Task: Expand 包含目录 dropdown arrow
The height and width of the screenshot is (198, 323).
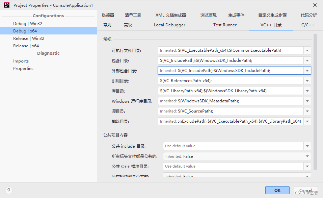Action: 307,61
